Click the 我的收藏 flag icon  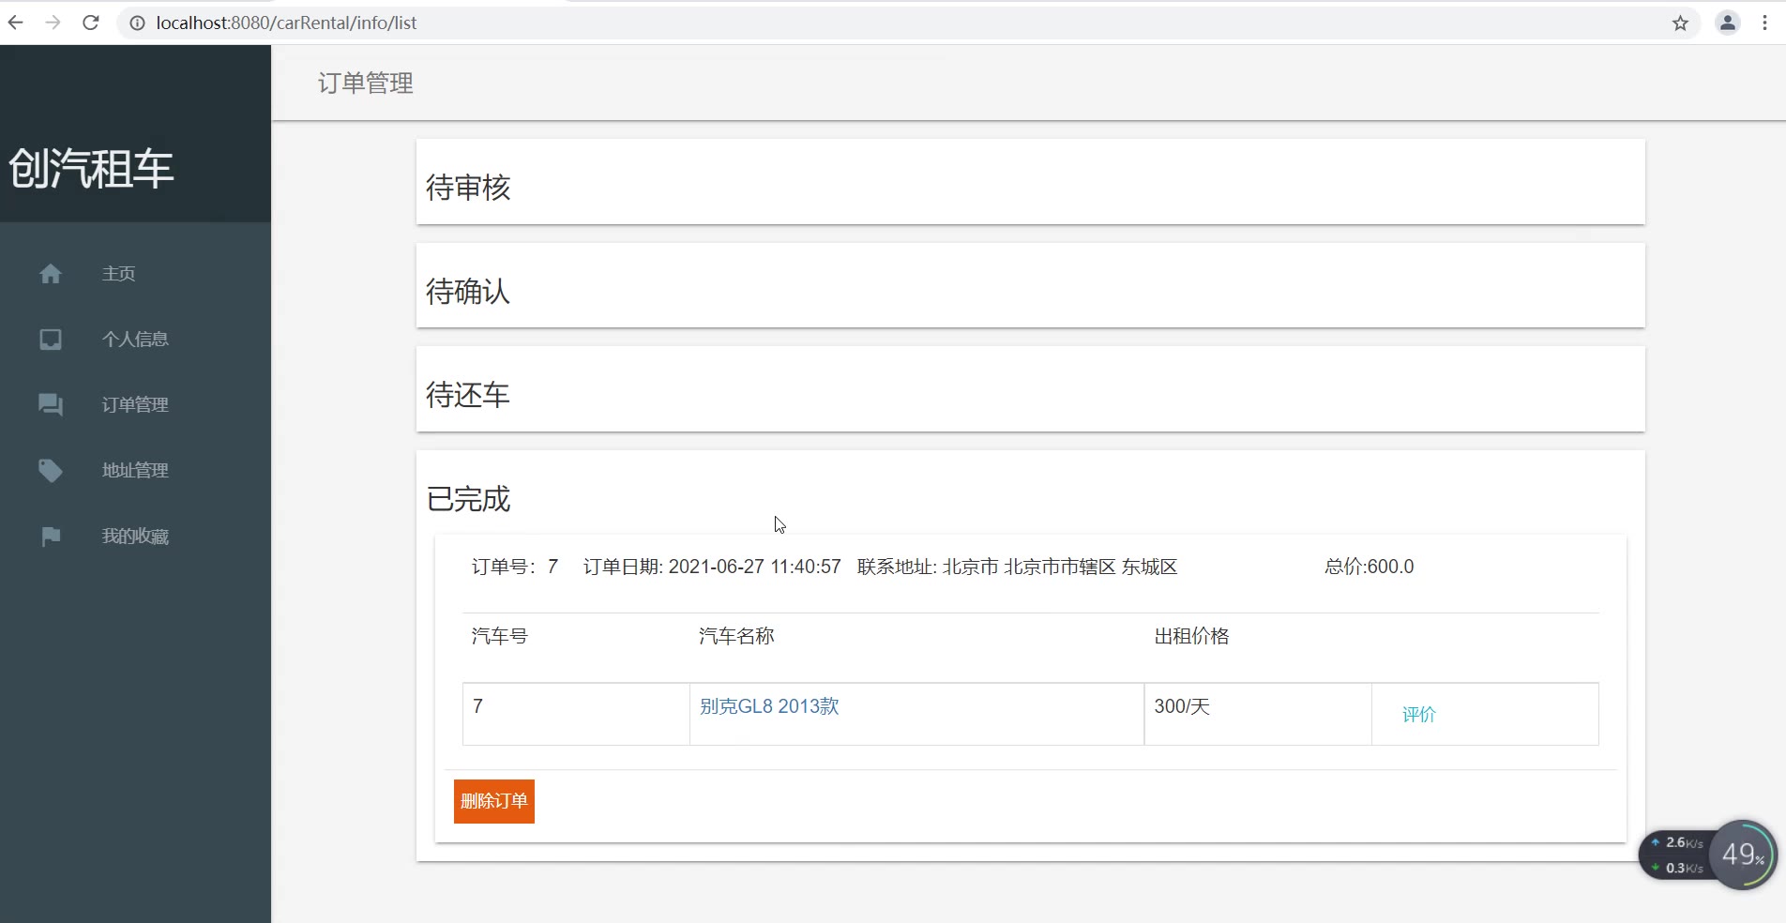[x=51, y=536]
